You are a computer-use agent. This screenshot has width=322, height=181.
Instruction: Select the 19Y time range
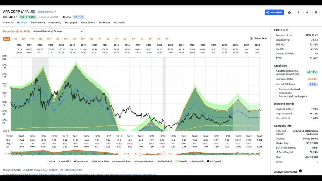point(15,39)
